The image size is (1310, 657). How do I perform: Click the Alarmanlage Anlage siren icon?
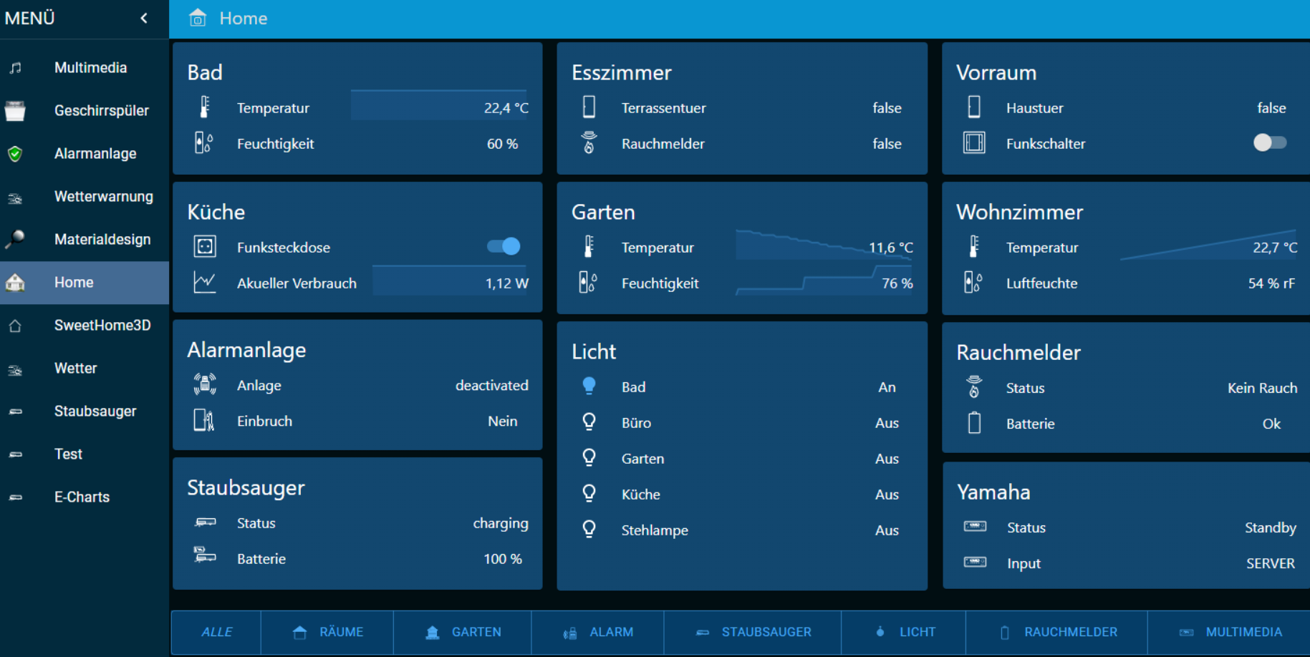[x=205, y=384]
